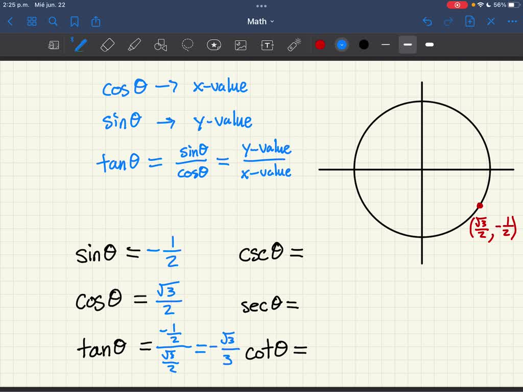523x392 pixels.
Task: Switch pen color to black
Action: click(364, 45)
